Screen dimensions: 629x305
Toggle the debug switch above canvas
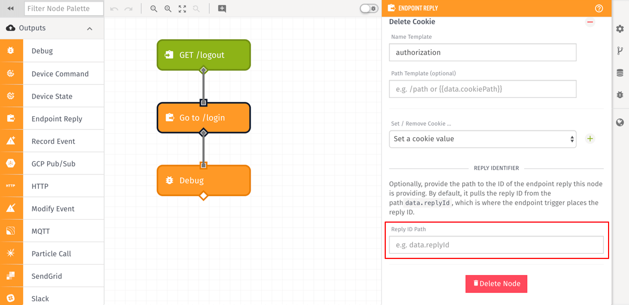coord(369,8)
